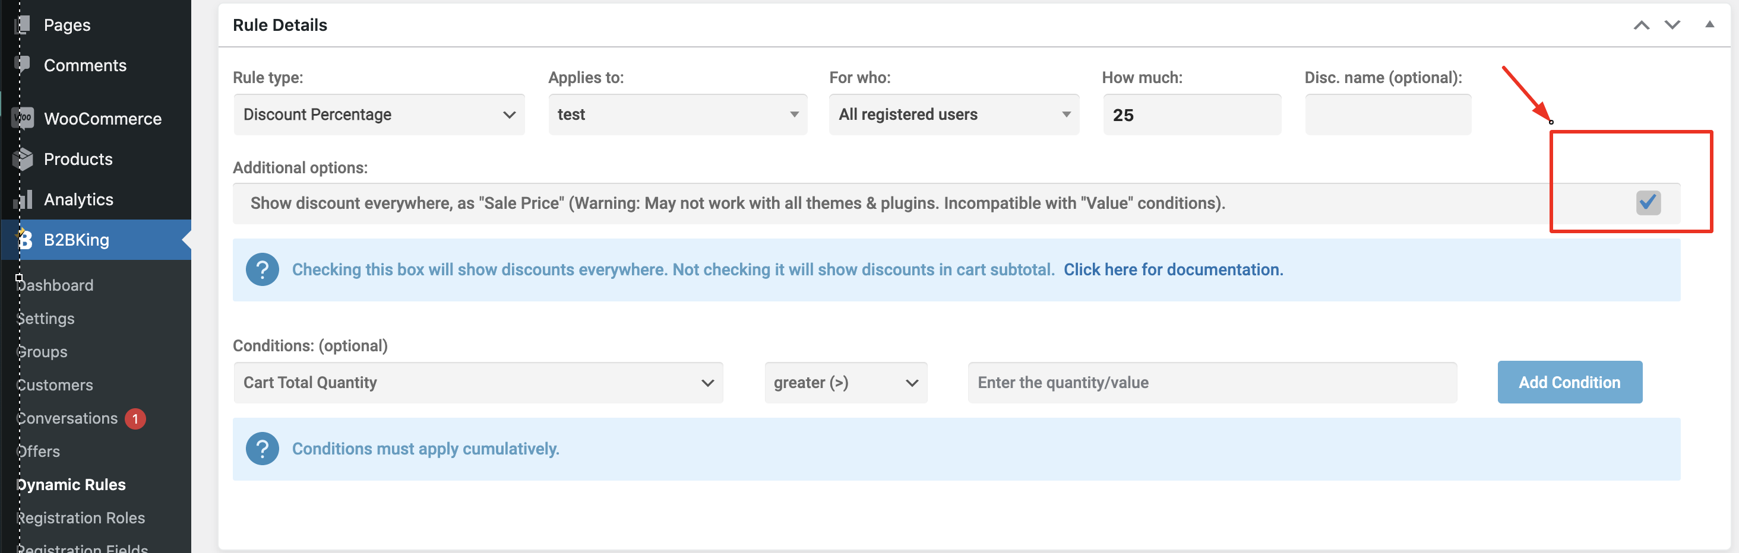Open the Applies to dropdown
This screenshot has width=1739, height=553.
(x=678, y=115)
